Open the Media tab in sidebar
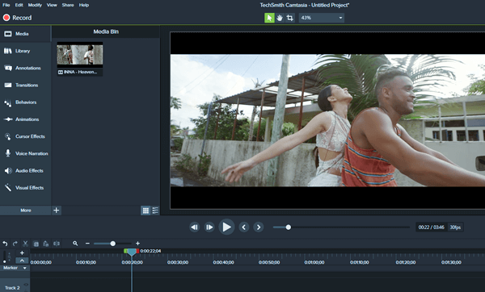Image resolution: width=485 pixels, height=292 pixels. pyautogui.click(x=25, y=34)
